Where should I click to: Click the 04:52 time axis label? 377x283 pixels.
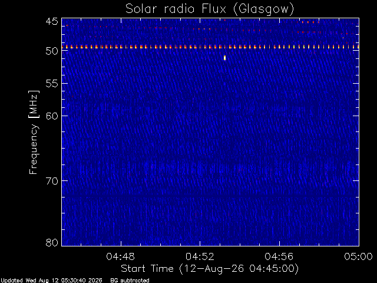pos(200,256)
